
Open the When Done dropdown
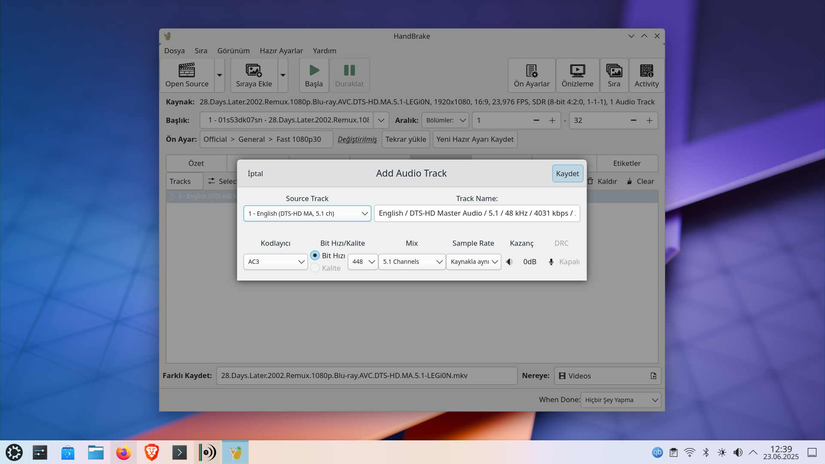(620, 400)
